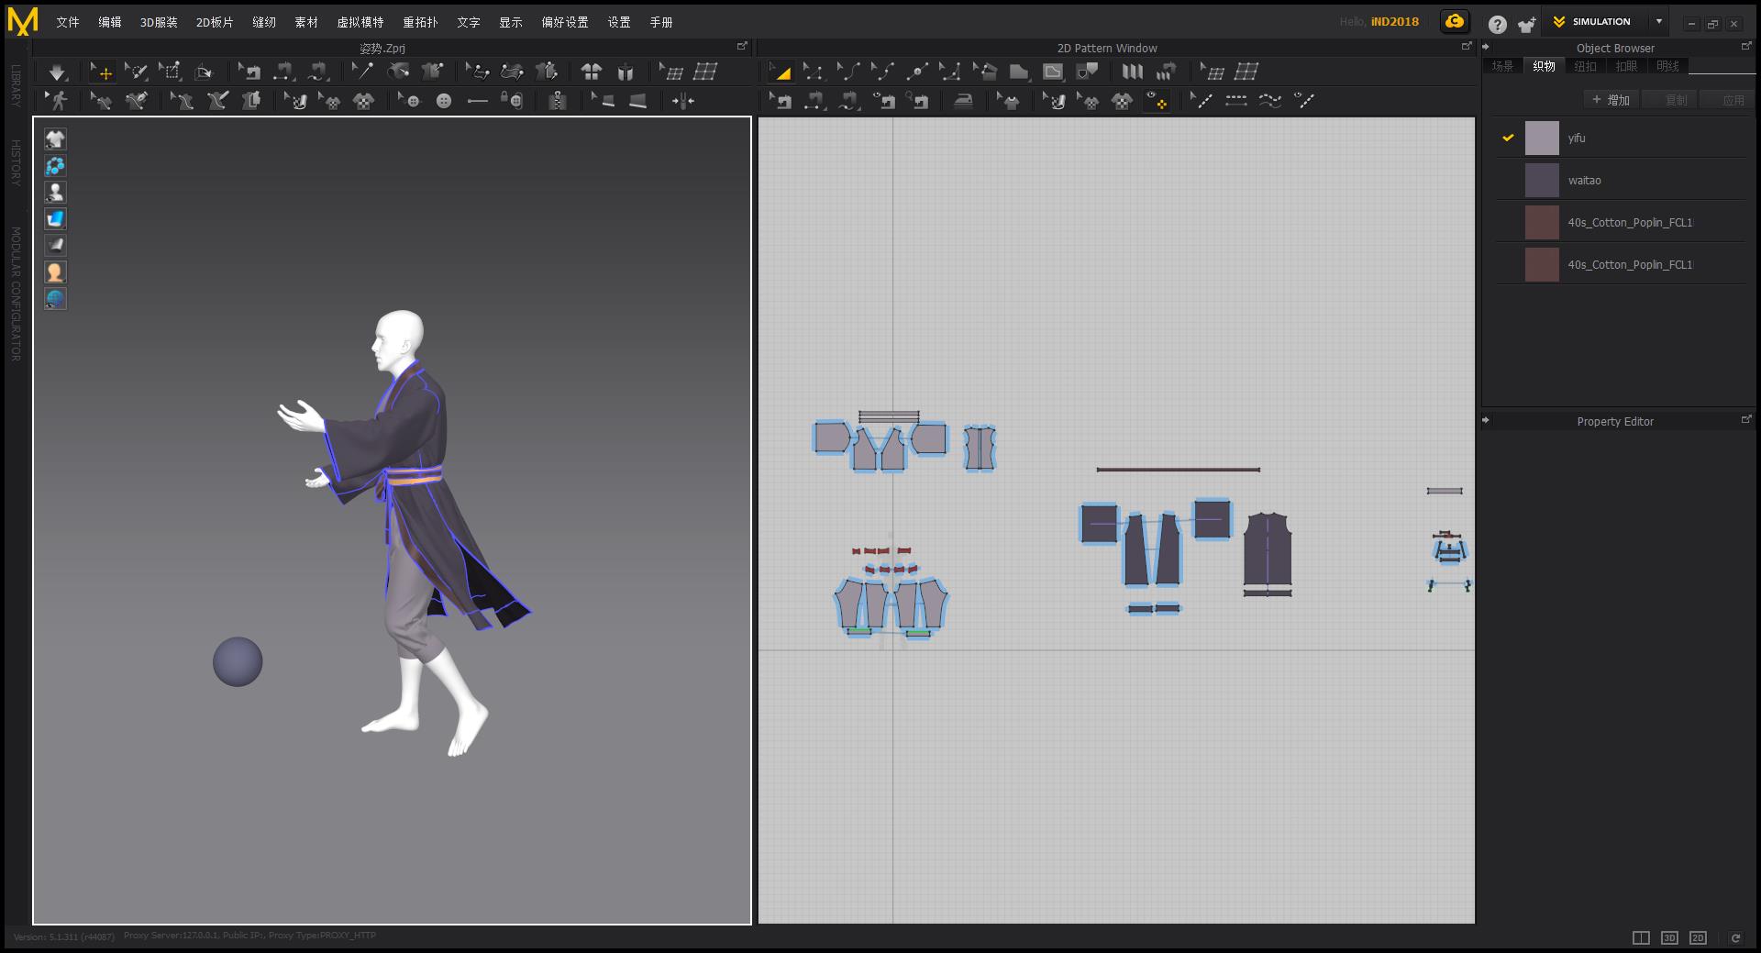
Task: Select the Select/Move tool in 3D toolbar
Action: point(102,72)
